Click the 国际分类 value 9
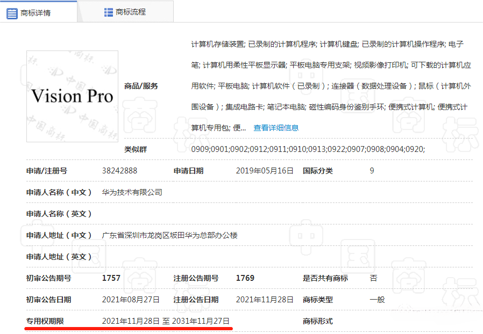Viewport: 483px width, 334px height. coord(372,171)
